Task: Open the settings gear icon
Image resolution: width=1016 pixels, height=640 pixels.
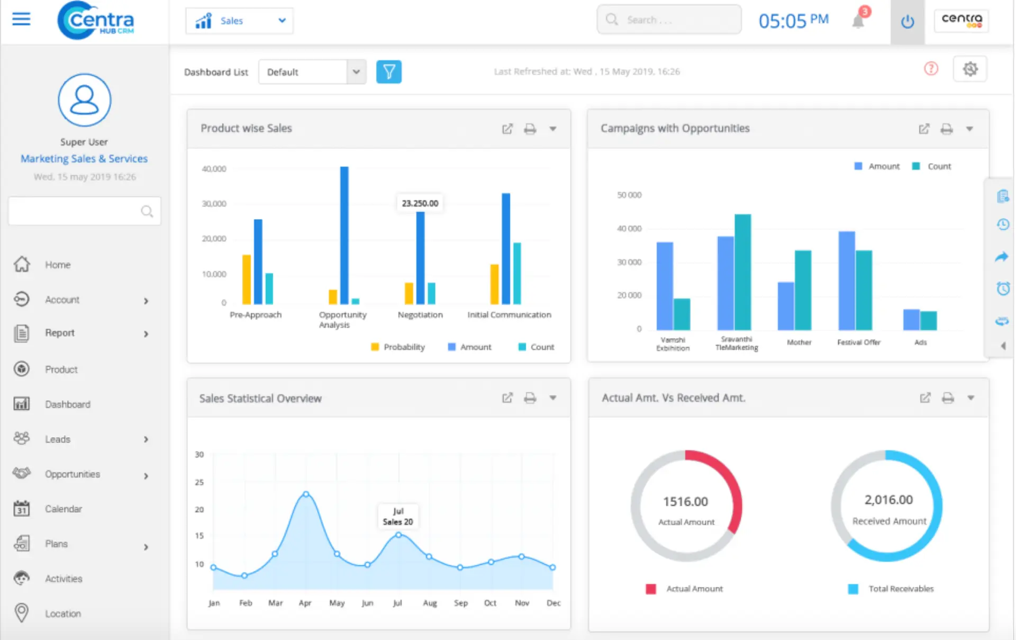Action: [970, 69]
